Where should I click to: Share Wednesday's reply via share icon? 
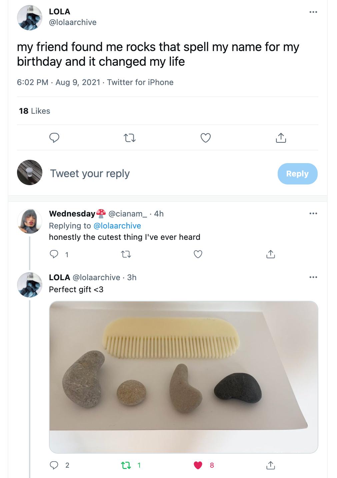point(270,255)
